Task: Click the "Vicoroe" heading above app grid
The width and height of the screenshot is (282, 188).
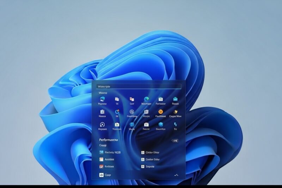Action: (103, 93)
